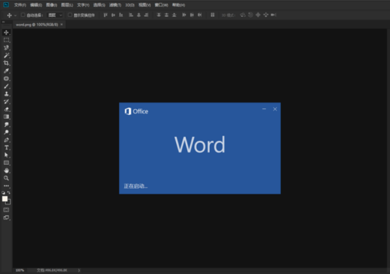Click the 3D roll mode icon

coord(250,15)
